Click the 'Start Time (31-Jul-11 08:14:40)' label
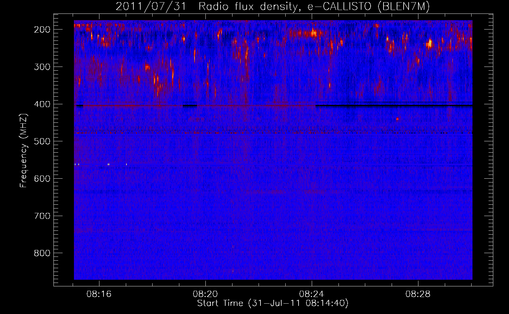Screen dimensions: 509x314 [273, 303]
